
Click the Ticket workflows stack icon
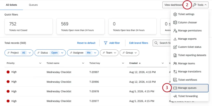pyautogui.click(x=175, y=80)
